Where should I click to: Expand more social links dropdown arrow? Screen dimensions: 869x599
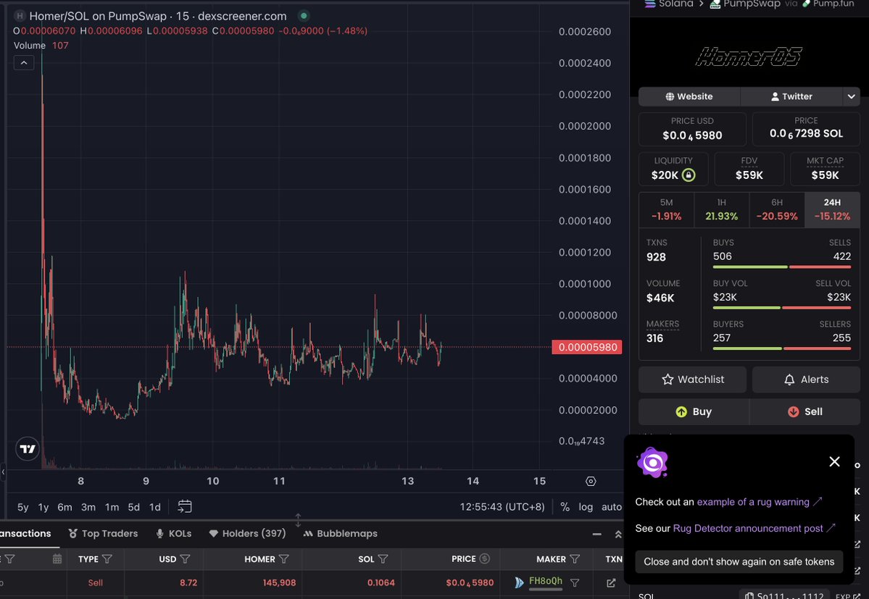coord(852,96)
